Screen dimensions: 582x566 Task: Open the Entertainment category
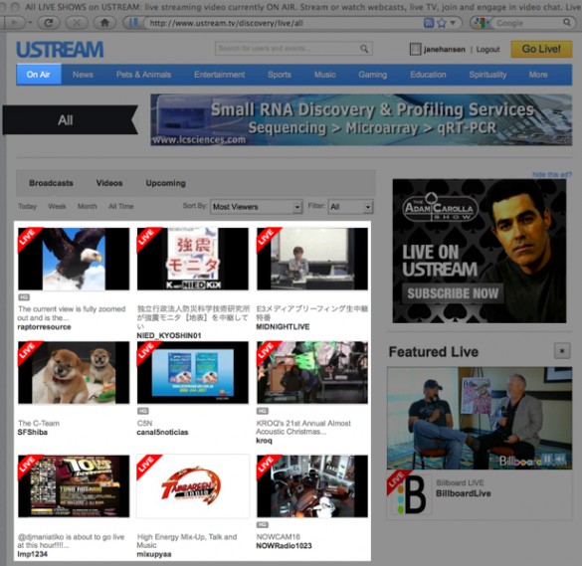(x=219, y=75)
